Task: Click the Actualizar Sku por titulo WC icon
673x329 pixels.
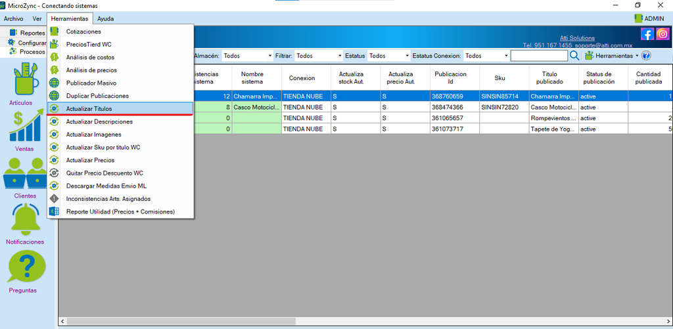Action: click(x=54, y=147)
